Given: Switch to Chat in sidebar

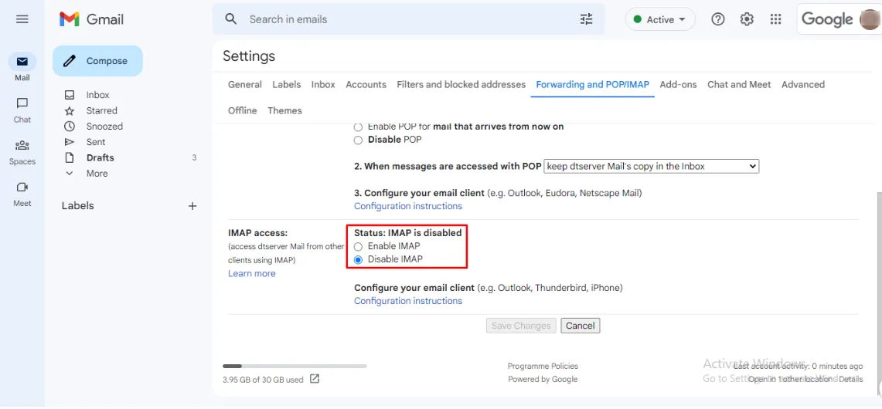Looking at the screenshot, I should click(22, 110).
